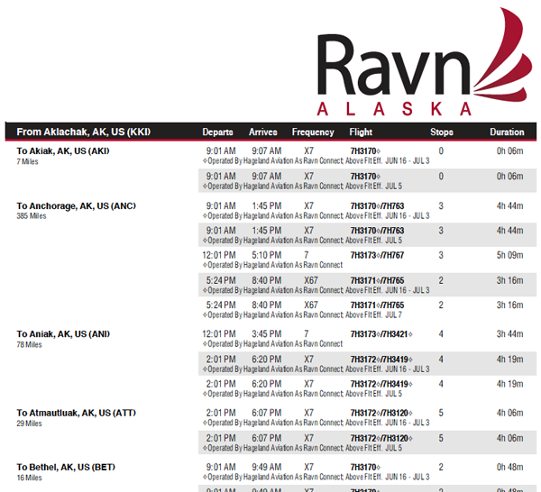Click frequency '7' in the Aniak 3:45 PM row
Viewport: 541px width, 492px height.
[x=306, y=334]
